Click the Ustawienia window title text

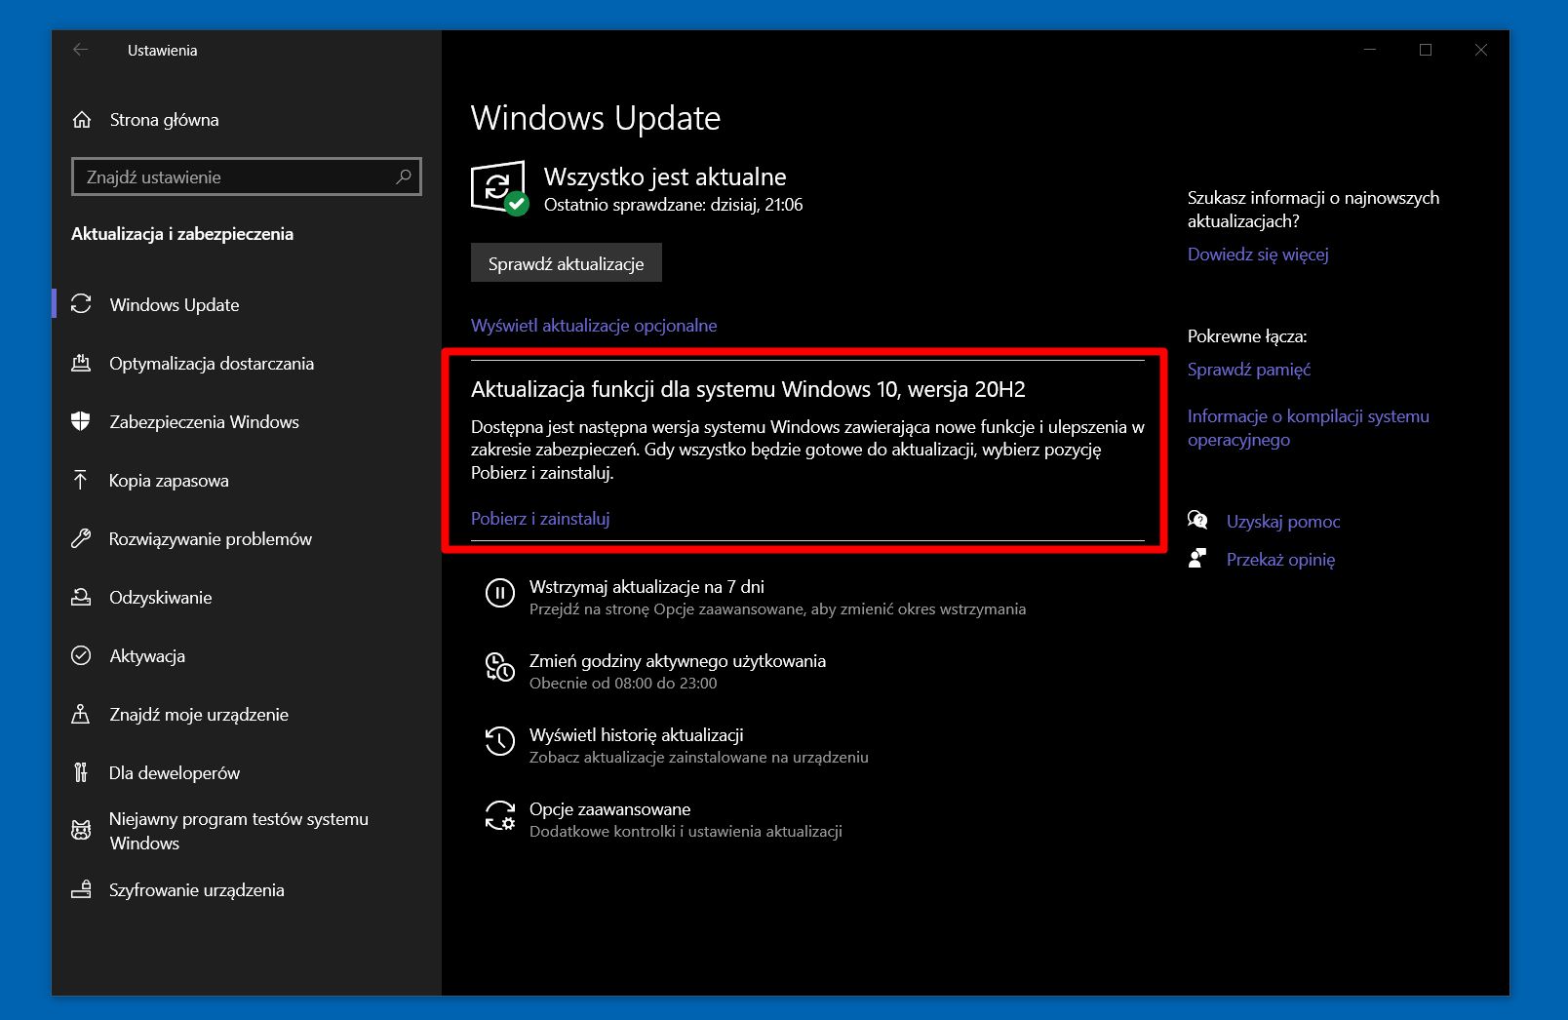tap(163, 51)
